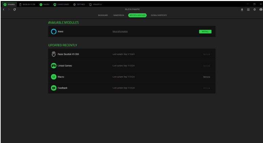The width and height of the screenshot is (263, 143).
Task: Click the Macro M icon
Action: pyautogui.click(x=54, y=77)
